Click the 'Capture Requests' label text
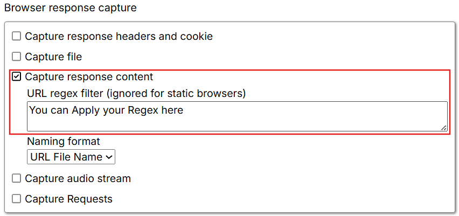The width and height of the screenshot is (459, 216). pos(68,199)
